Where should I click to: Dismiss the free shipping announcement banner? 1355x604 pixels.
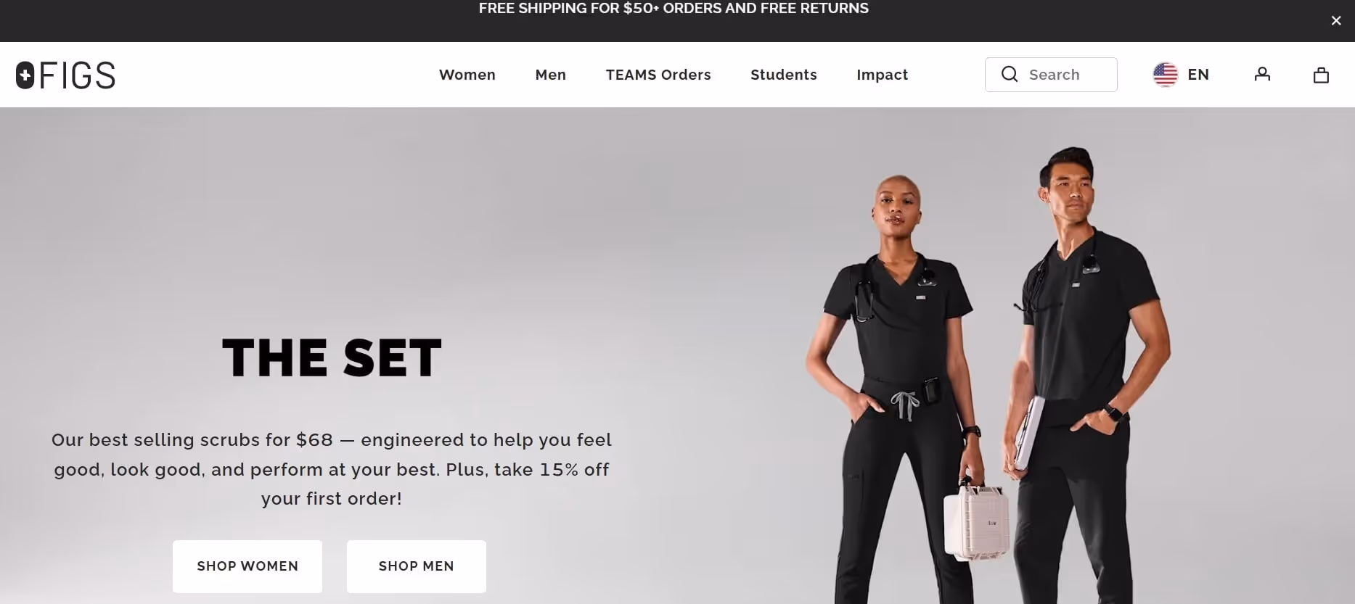pyautogui.click(x=1335, y=21)
